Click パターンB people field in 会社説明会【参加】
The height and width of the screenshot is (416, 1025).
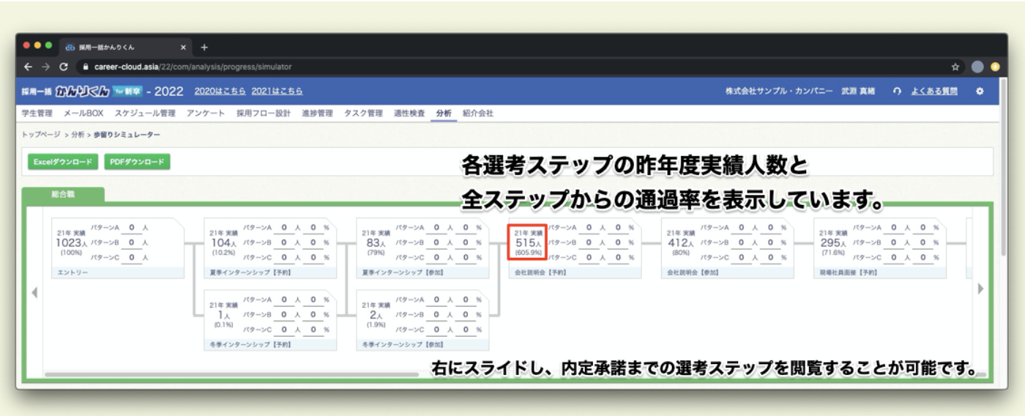tap(742, 242)
